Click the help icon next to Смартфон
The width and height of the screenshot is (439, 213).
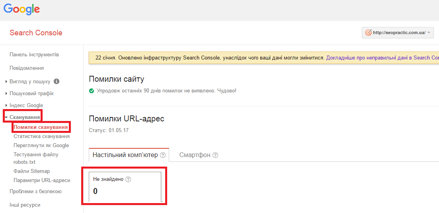[x=215, y=155]
